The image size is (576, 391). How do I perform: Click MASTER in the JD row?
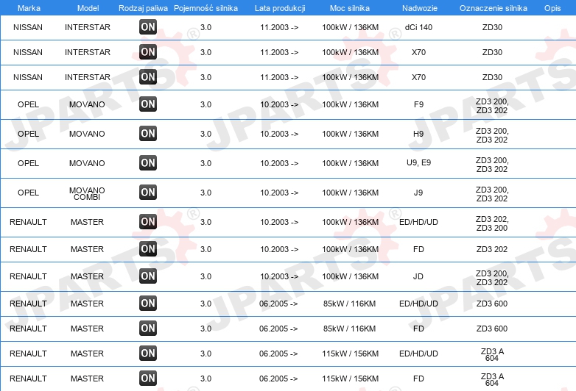click(87, 276)
